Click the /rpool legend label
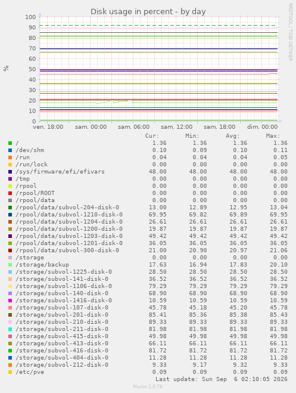 point(26,186)
